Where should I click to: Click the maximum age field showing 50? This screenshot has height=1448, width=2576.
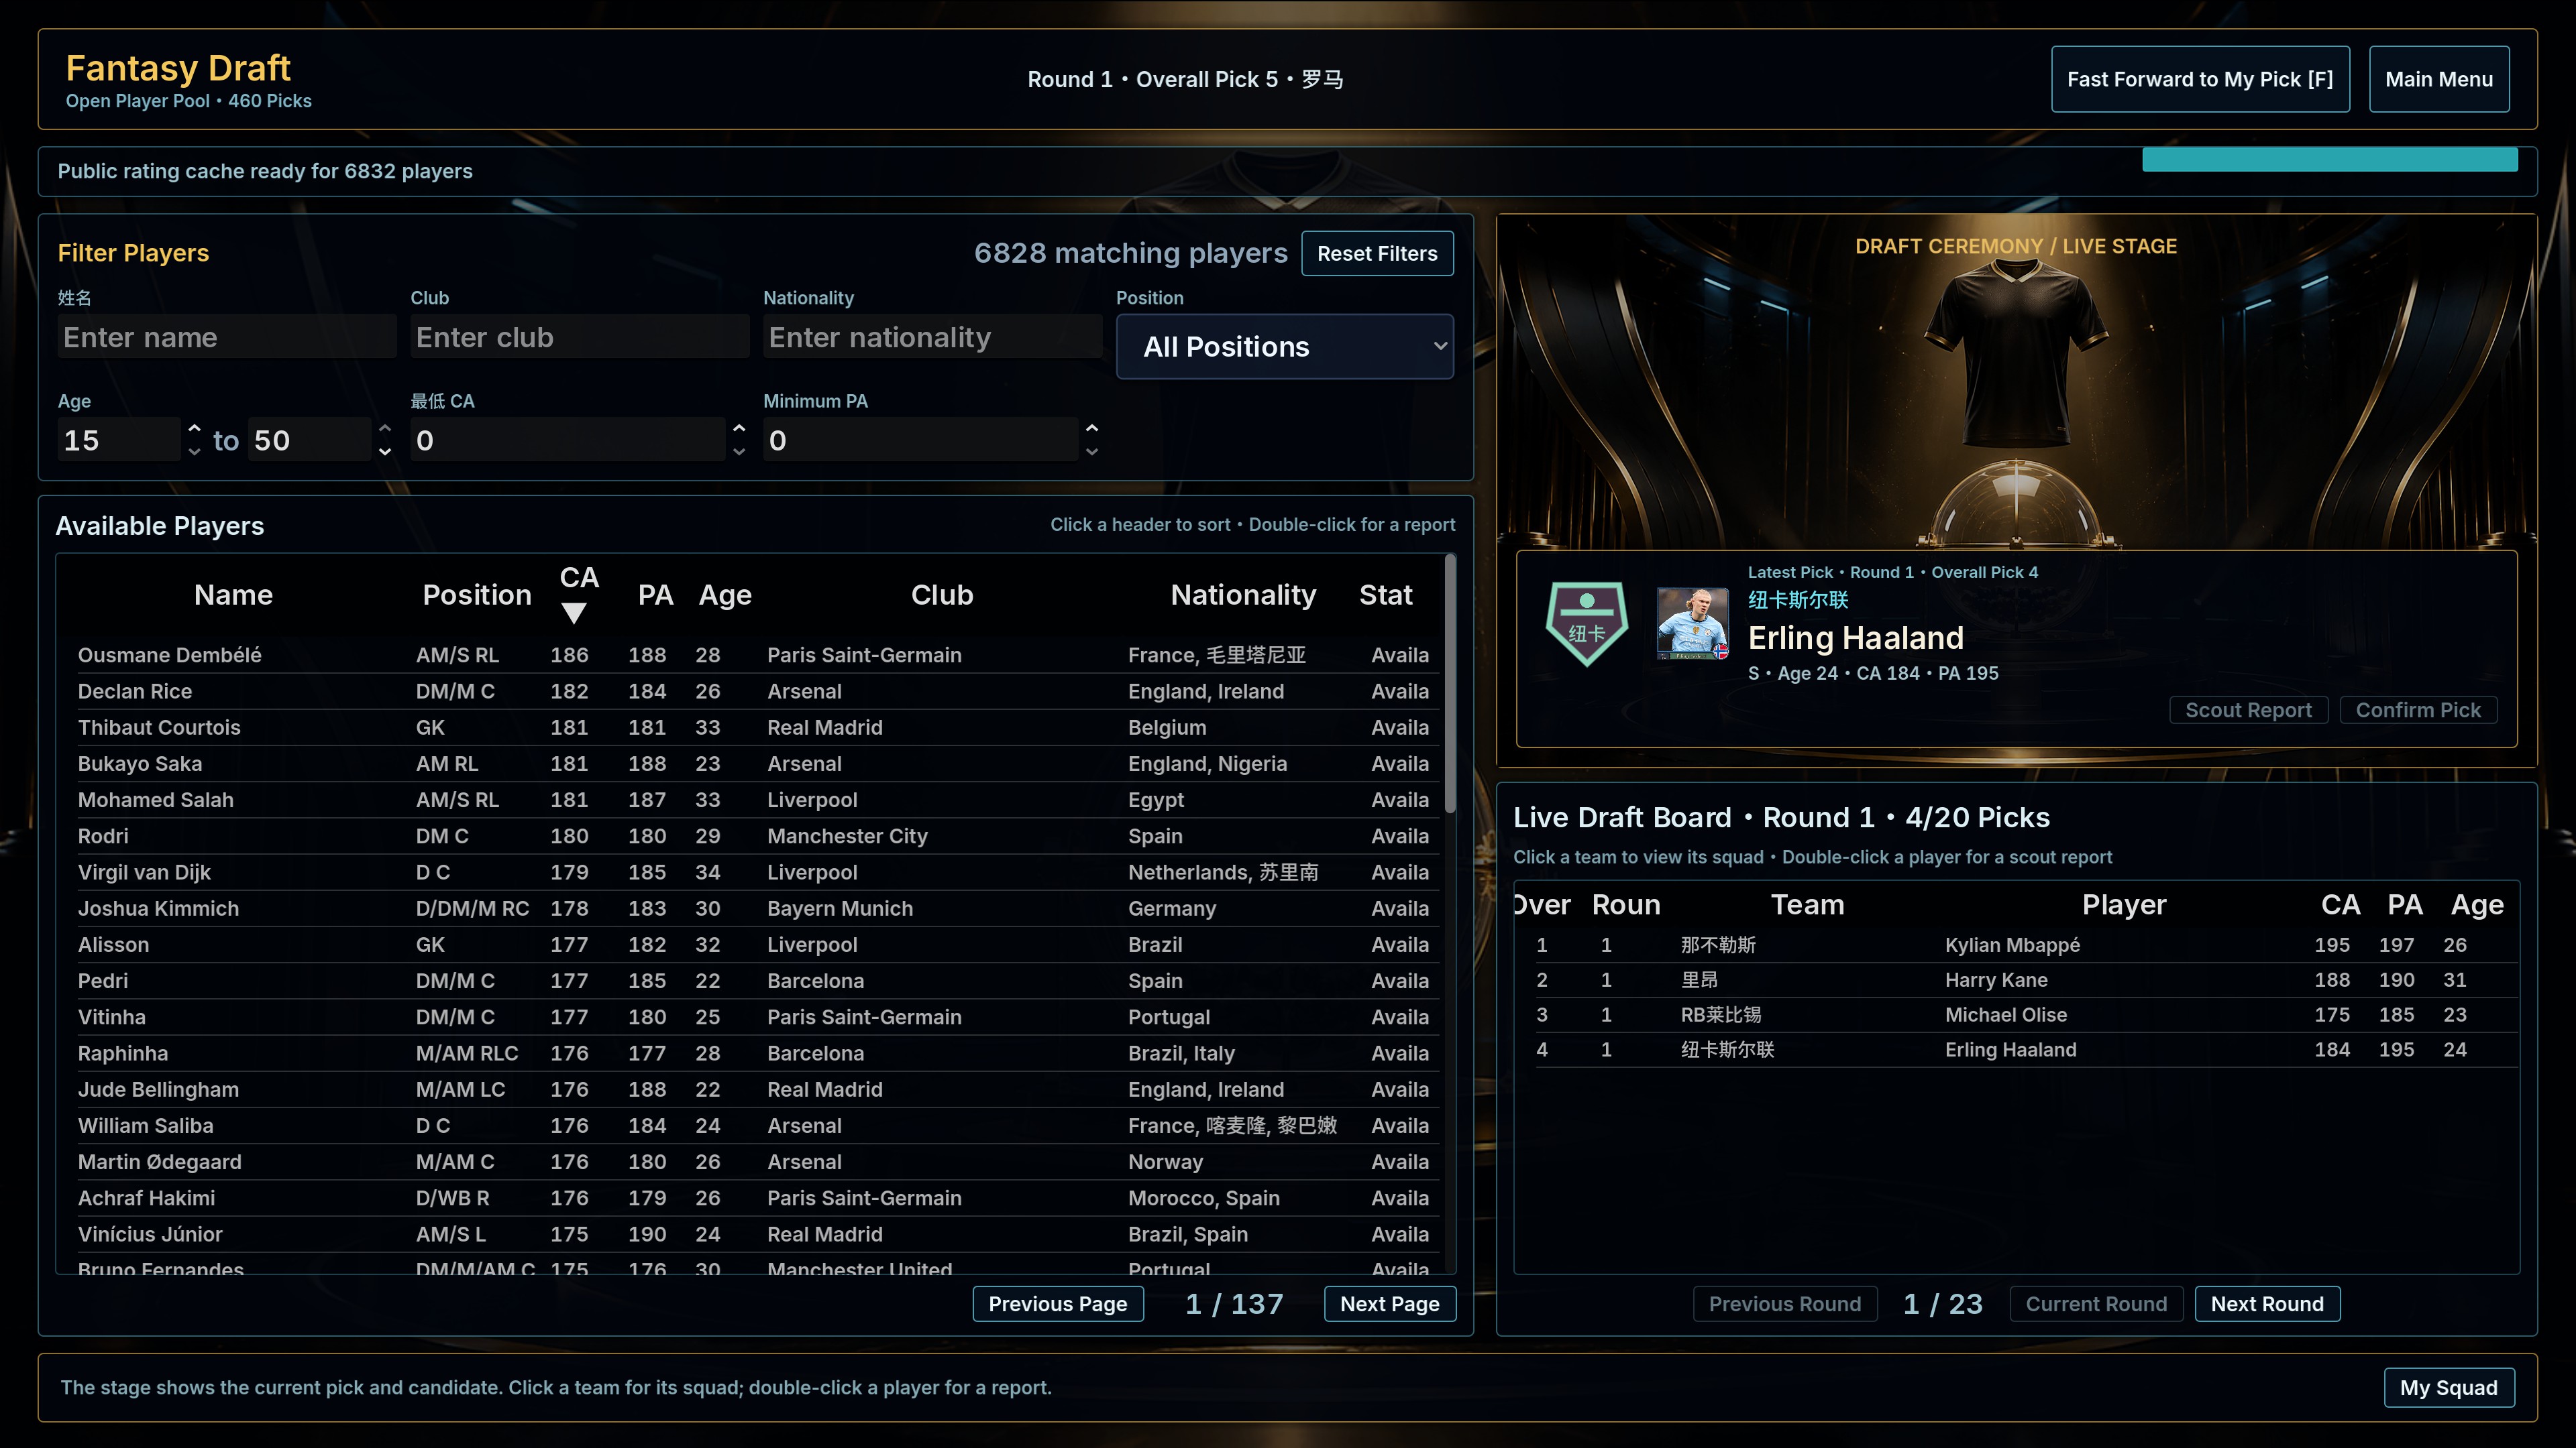coord(310,440)
